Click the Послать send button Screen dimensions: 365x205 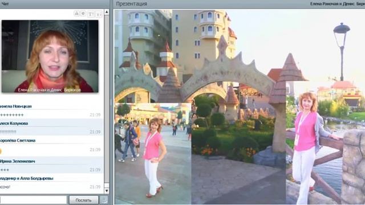[83, 200]
